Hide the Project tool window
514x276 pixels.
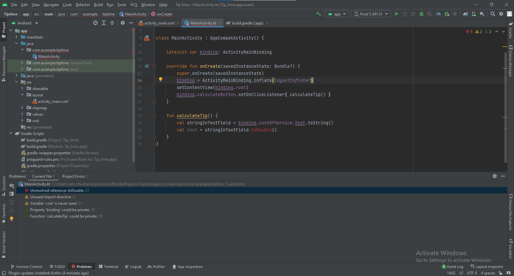pyautogui.click(x=131, y=23)
